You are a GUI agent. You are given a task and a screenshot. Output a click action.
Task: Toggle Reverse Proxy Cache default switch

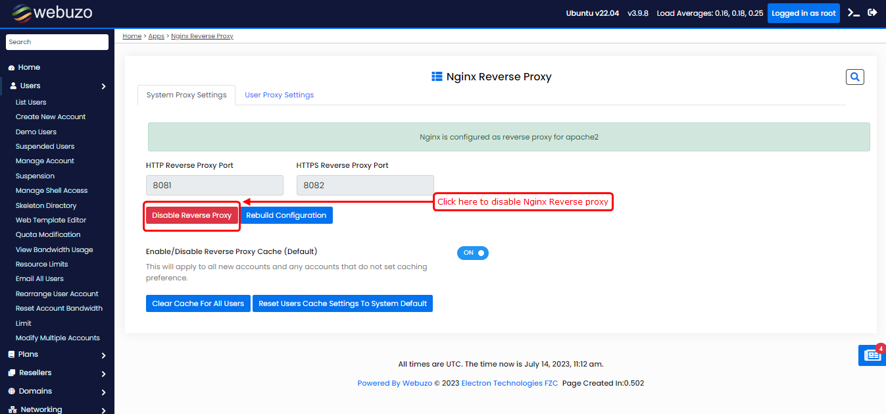point(472,253)
